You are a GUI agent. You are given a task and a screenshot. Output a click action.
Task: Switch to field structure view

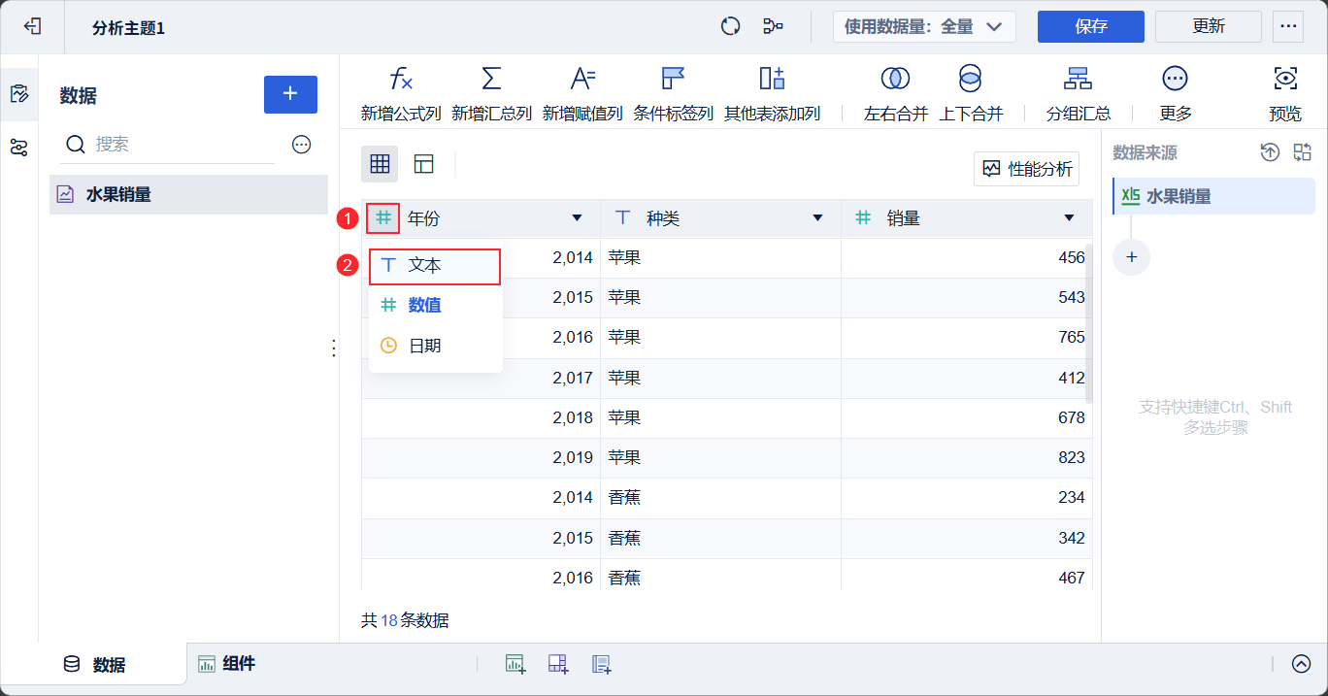point(424,164)
